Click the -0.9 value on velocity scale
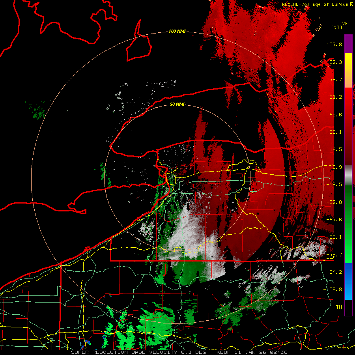The image size is (355, 355). tap(336, 167)
